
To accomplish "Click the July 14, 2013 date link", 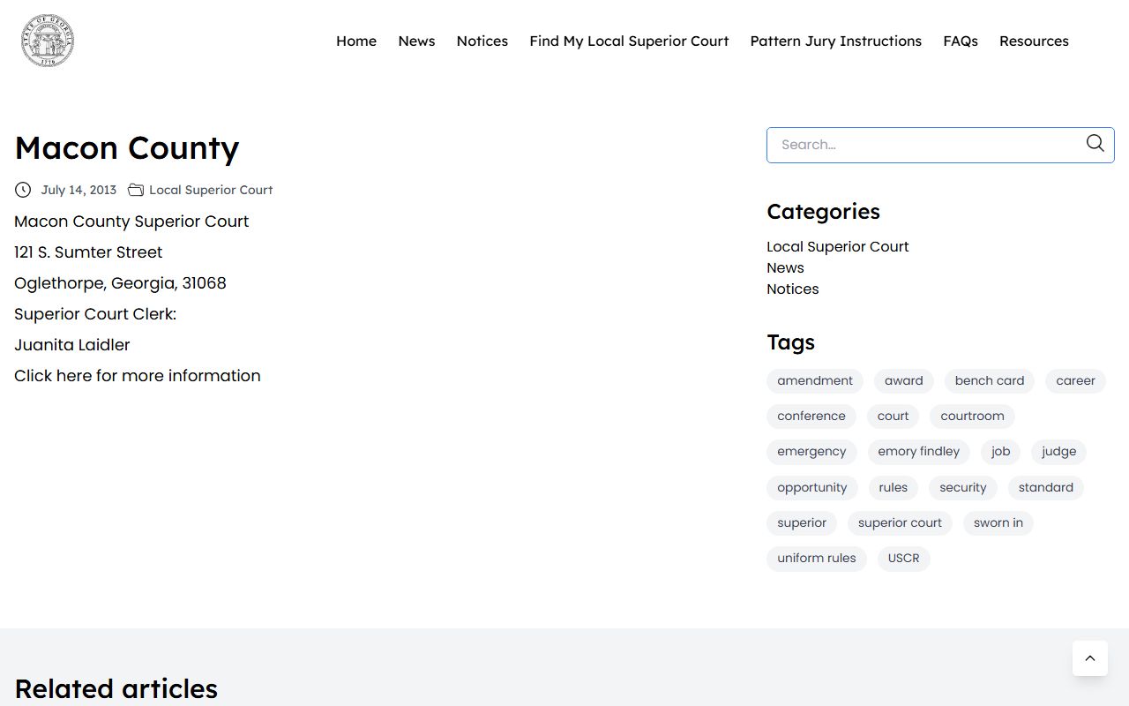I will point(79,190).
